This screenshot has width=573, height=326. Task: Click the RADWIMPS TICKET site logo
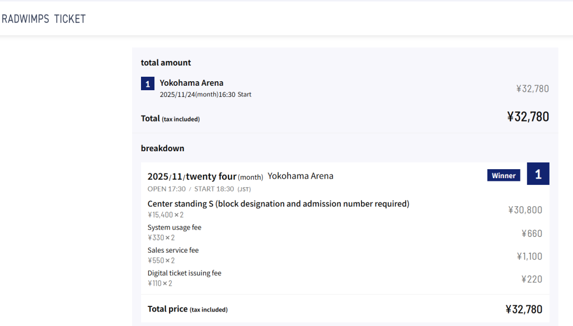pos(44,19)
